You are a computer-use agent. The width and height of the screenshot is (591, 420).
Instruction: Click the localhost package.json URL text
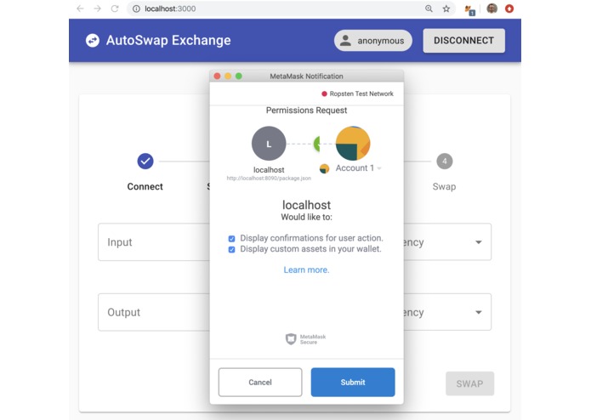269,179
